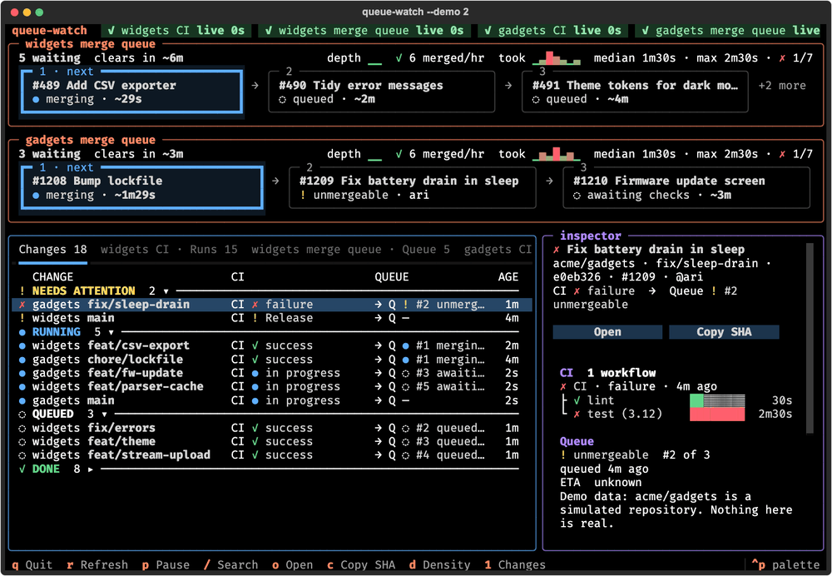Click Copy SHA in the footer bar
This screenshot has width=832, height=576.
[361, 565]
